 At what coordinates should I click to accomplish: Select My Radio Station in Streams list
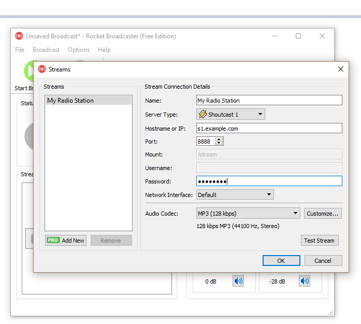[x=89, y=101]
